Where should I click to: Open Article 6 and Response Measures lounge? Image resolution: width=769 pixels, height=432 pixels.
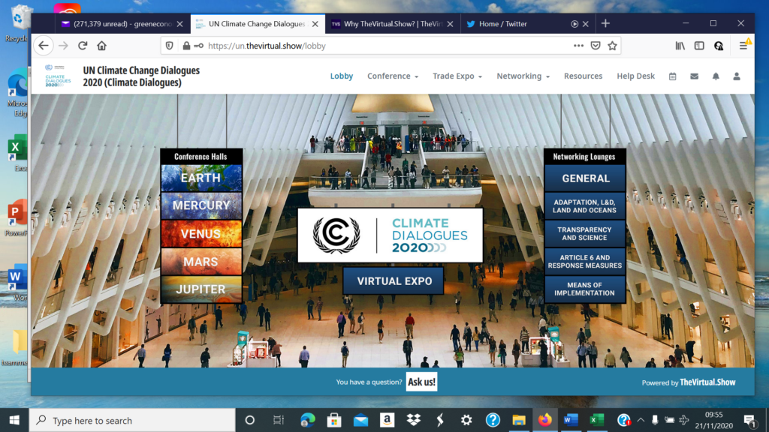pyautogui.click(x=585, y=262)
